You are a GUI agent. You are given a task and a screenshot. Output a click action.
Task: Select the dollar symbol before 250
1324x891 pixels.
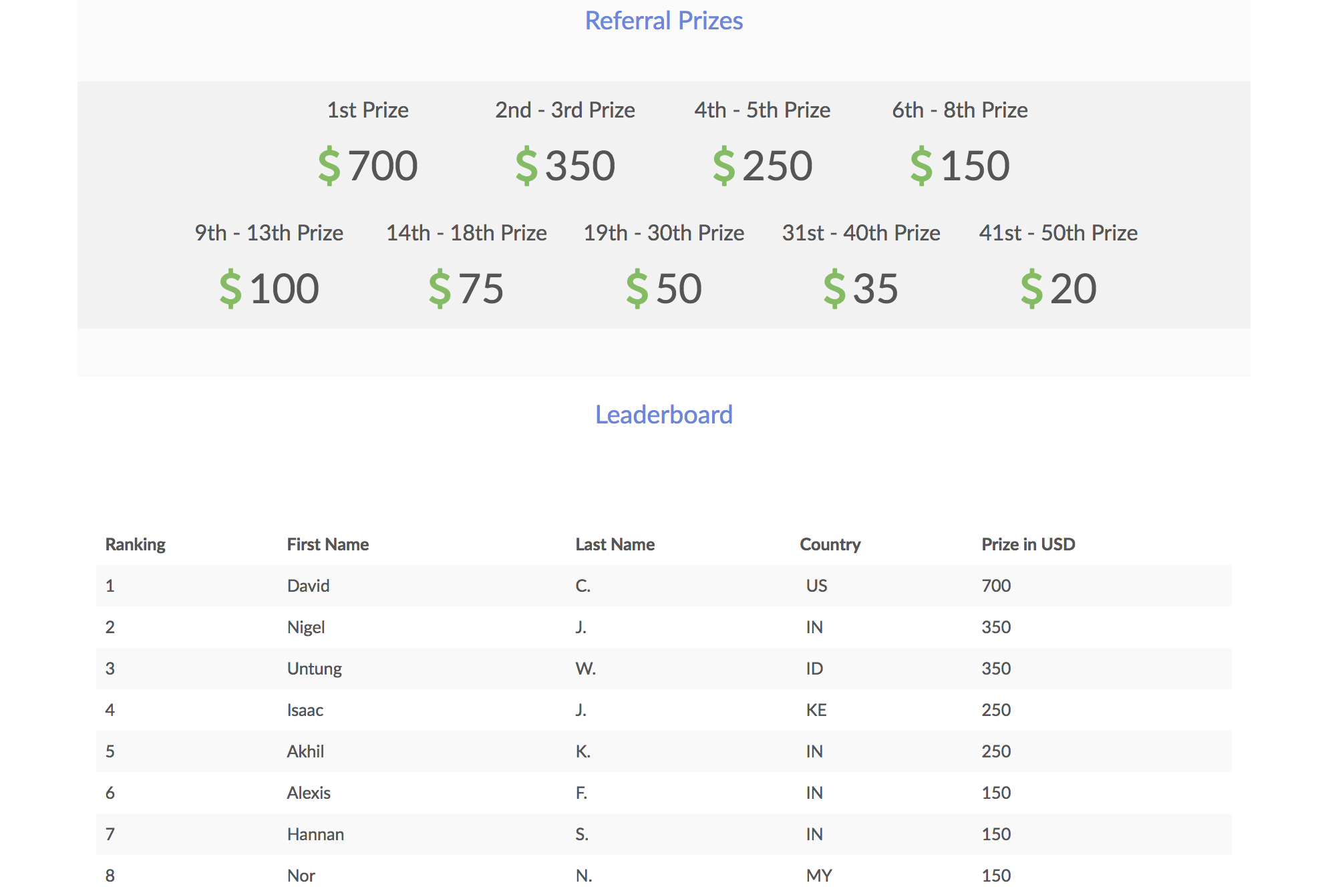[x=723, y=166]
